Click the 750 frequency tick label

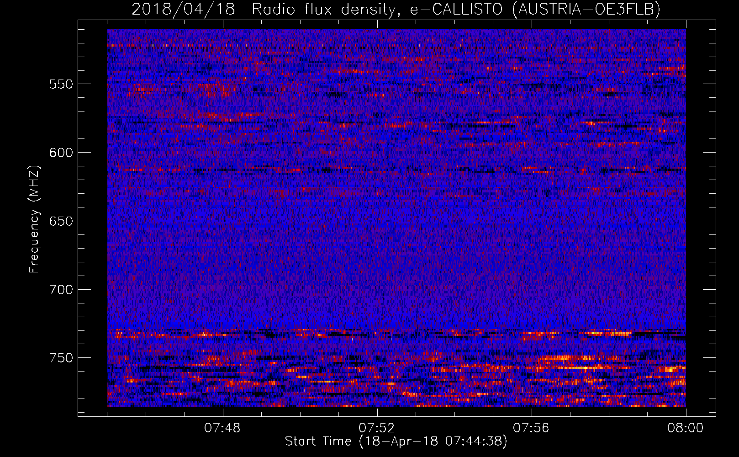click(61, 358)
